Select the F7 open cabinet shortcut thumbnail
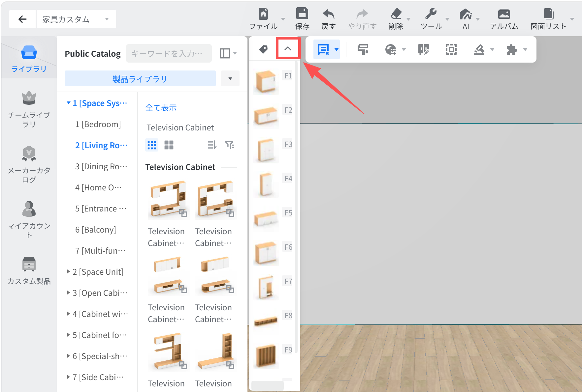Image resolution: width=582 pixels, height=392 pixels. 266,287
